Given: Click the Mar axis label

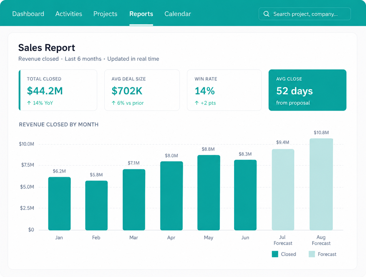Looking at the screenshot, I should pos(134,237).
